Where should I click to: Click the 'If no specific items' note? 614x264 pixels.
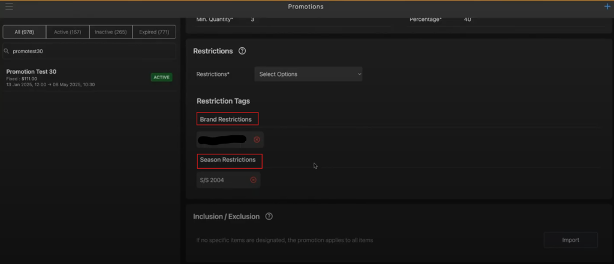tap(285, 240)
